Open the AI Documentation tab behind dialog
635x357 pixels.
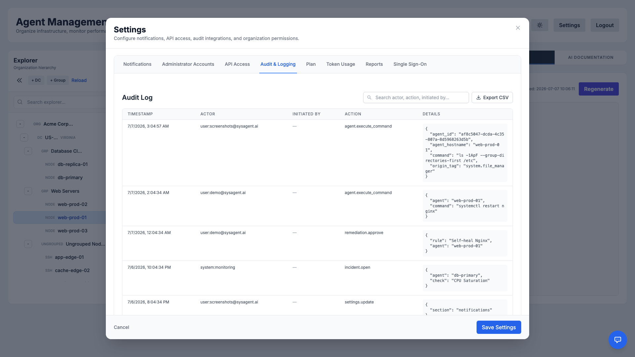[x=590, y=58]
